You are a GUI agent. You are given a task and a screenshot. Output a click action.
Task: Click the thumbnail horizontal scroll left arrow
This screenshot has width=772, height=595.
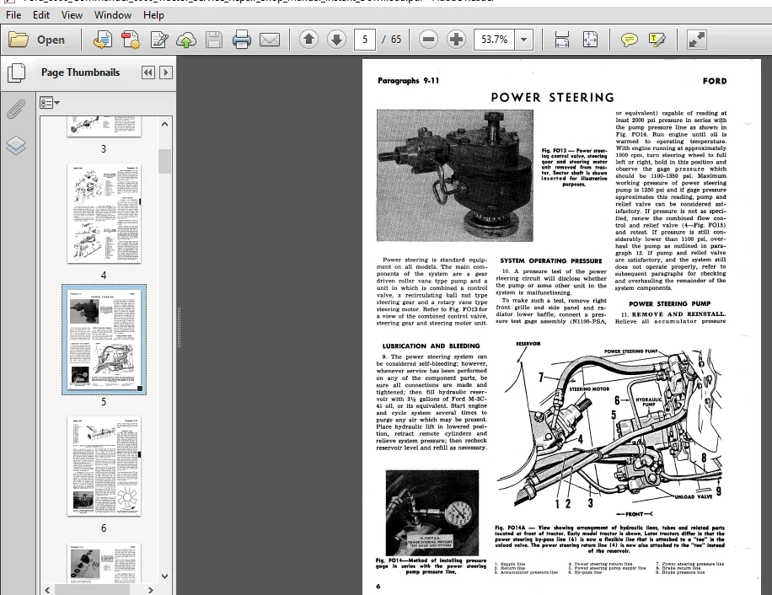click(47, 590)
